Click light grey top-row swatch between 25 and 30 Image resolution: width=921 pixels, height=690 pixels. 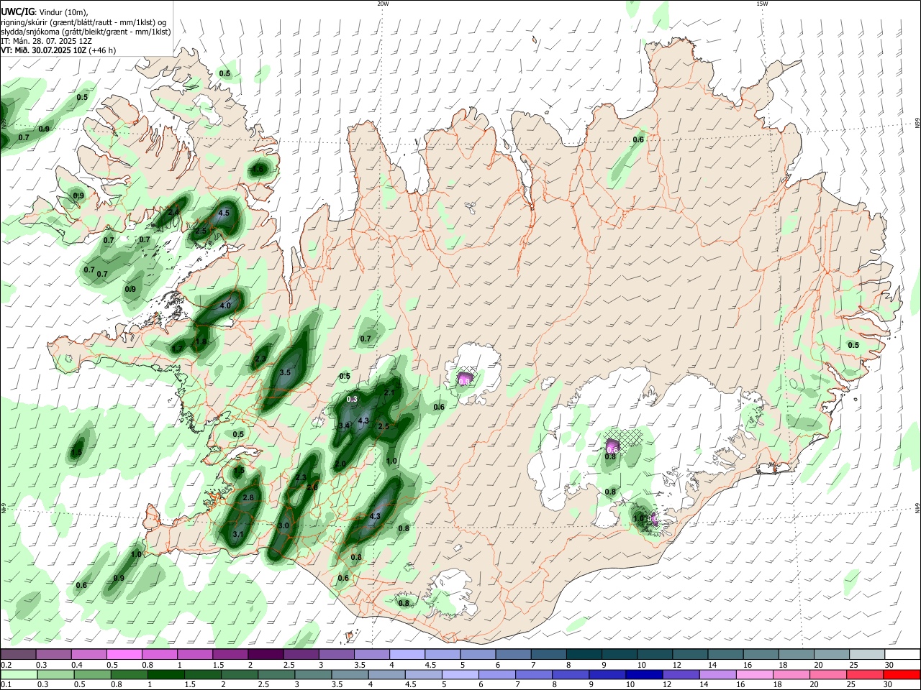click(x=866, y=654)
